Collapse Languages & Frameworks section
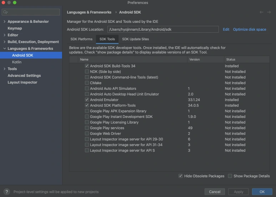276x197 pixels. click(x=4, y=48)
